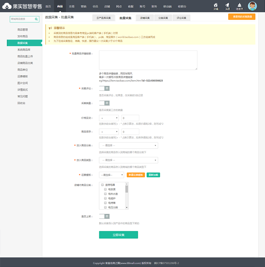
Task: Open the 消息 messages icon
Action: tap(227, 6)
